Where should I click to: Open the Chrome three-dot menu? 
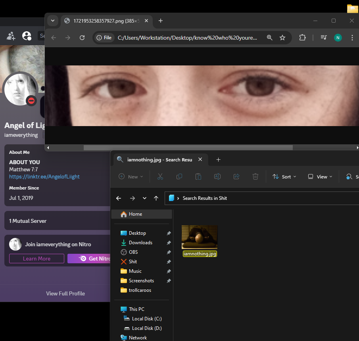[352, 38]
